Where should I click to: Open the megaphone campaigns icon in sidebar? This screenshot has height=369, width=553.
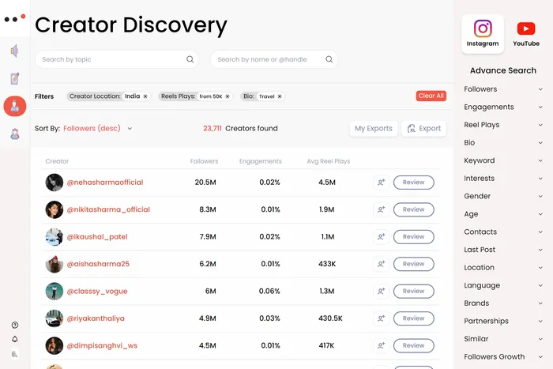(x=14, y=51)
